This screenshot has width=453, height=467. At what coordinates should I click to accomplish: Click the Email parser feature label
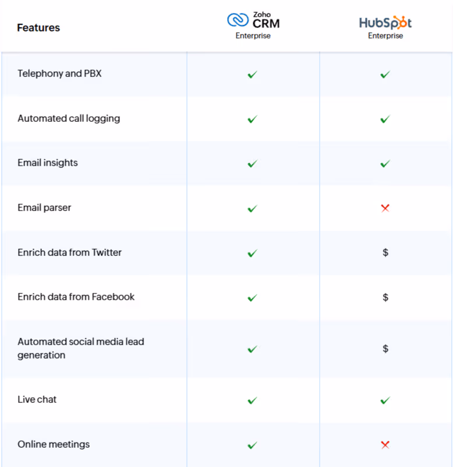point(44,208)
